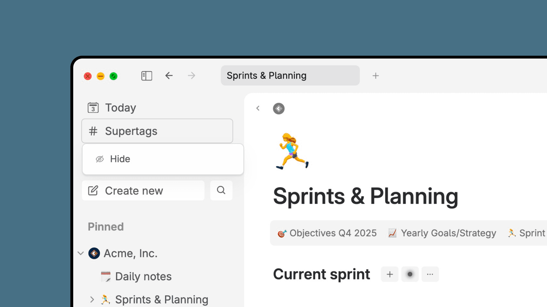
Task: Click the running woman page emoji icon
Action: click(x=292, y=151)
